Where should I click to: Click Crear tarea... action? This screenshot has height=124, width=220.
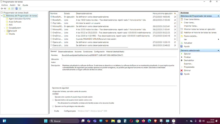click(189, 22)
